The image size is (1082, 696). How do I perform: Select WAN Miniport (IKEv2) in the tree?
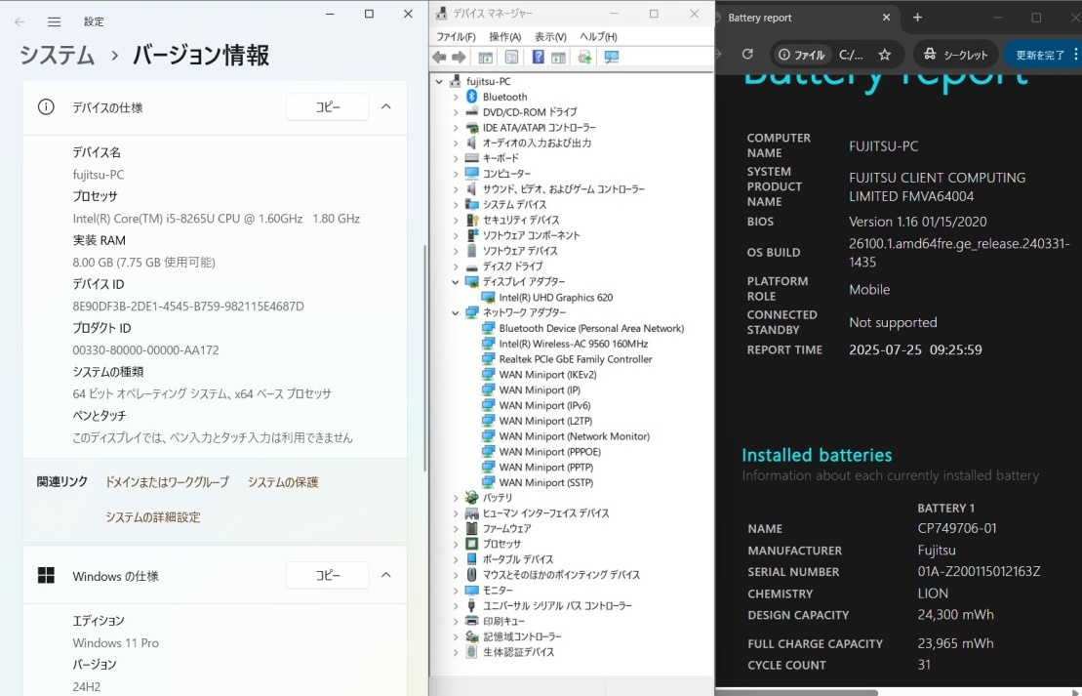click(548, 375)
